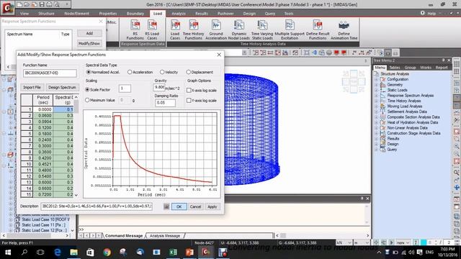Click OK in the spectrum dialog
461x259 pixels.
(x=179, y=206)
